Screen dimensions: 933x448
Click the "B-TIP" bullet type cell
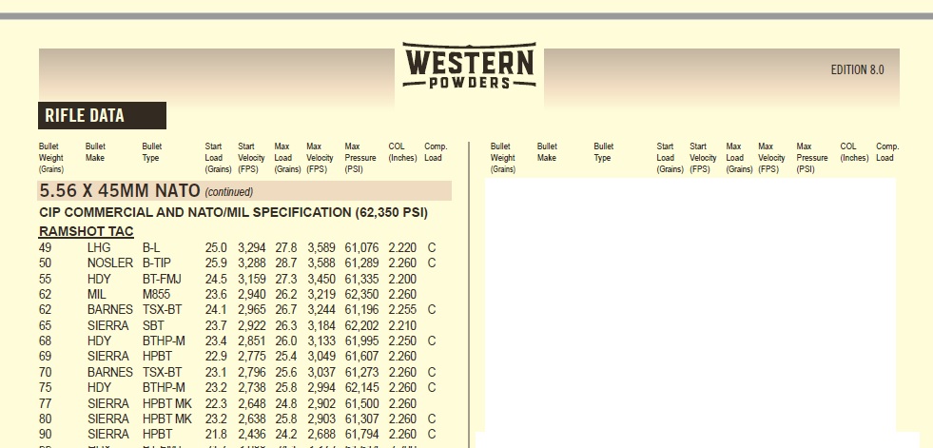pos(157,263)
